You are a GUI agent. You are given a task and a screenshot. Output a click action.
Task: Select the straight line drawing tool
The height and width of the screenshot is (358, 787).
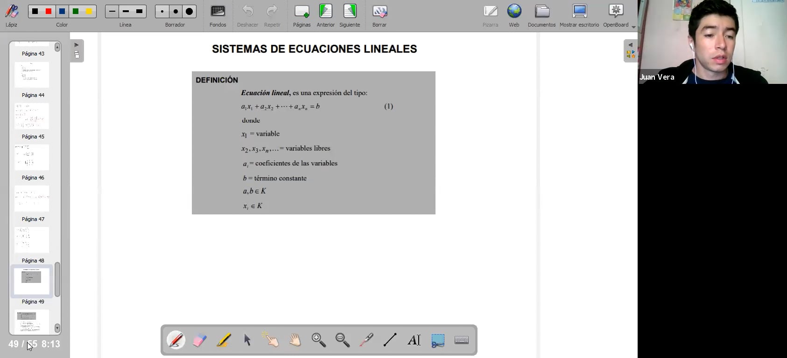pos(390,340)
